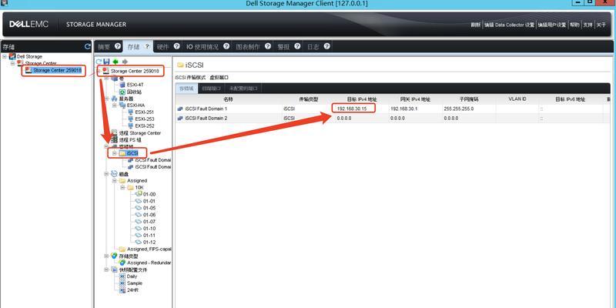Click the 名称 column header
616x308 pixels.
[228, 99]
